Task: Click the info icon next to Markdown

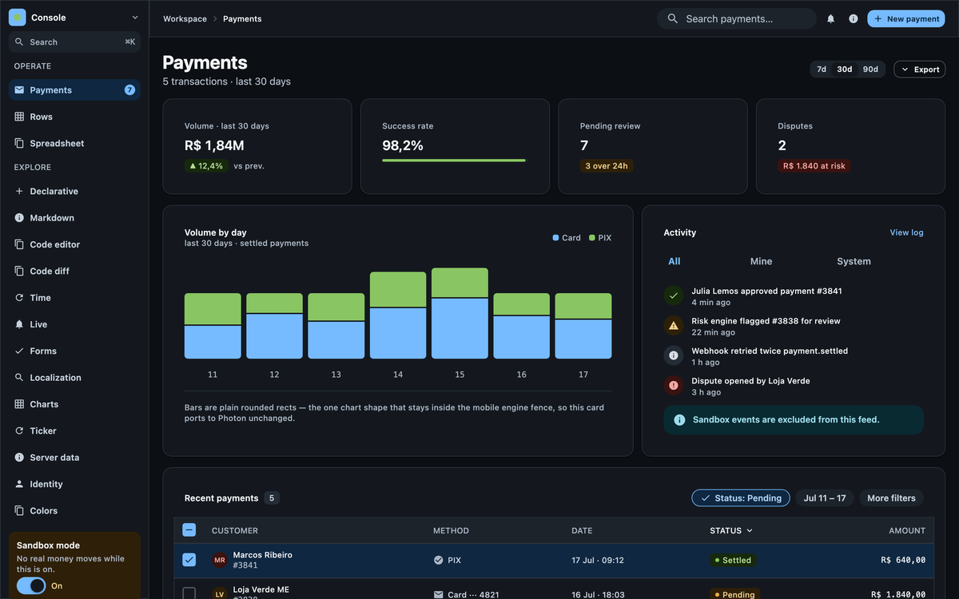Action: coord(19,218)
